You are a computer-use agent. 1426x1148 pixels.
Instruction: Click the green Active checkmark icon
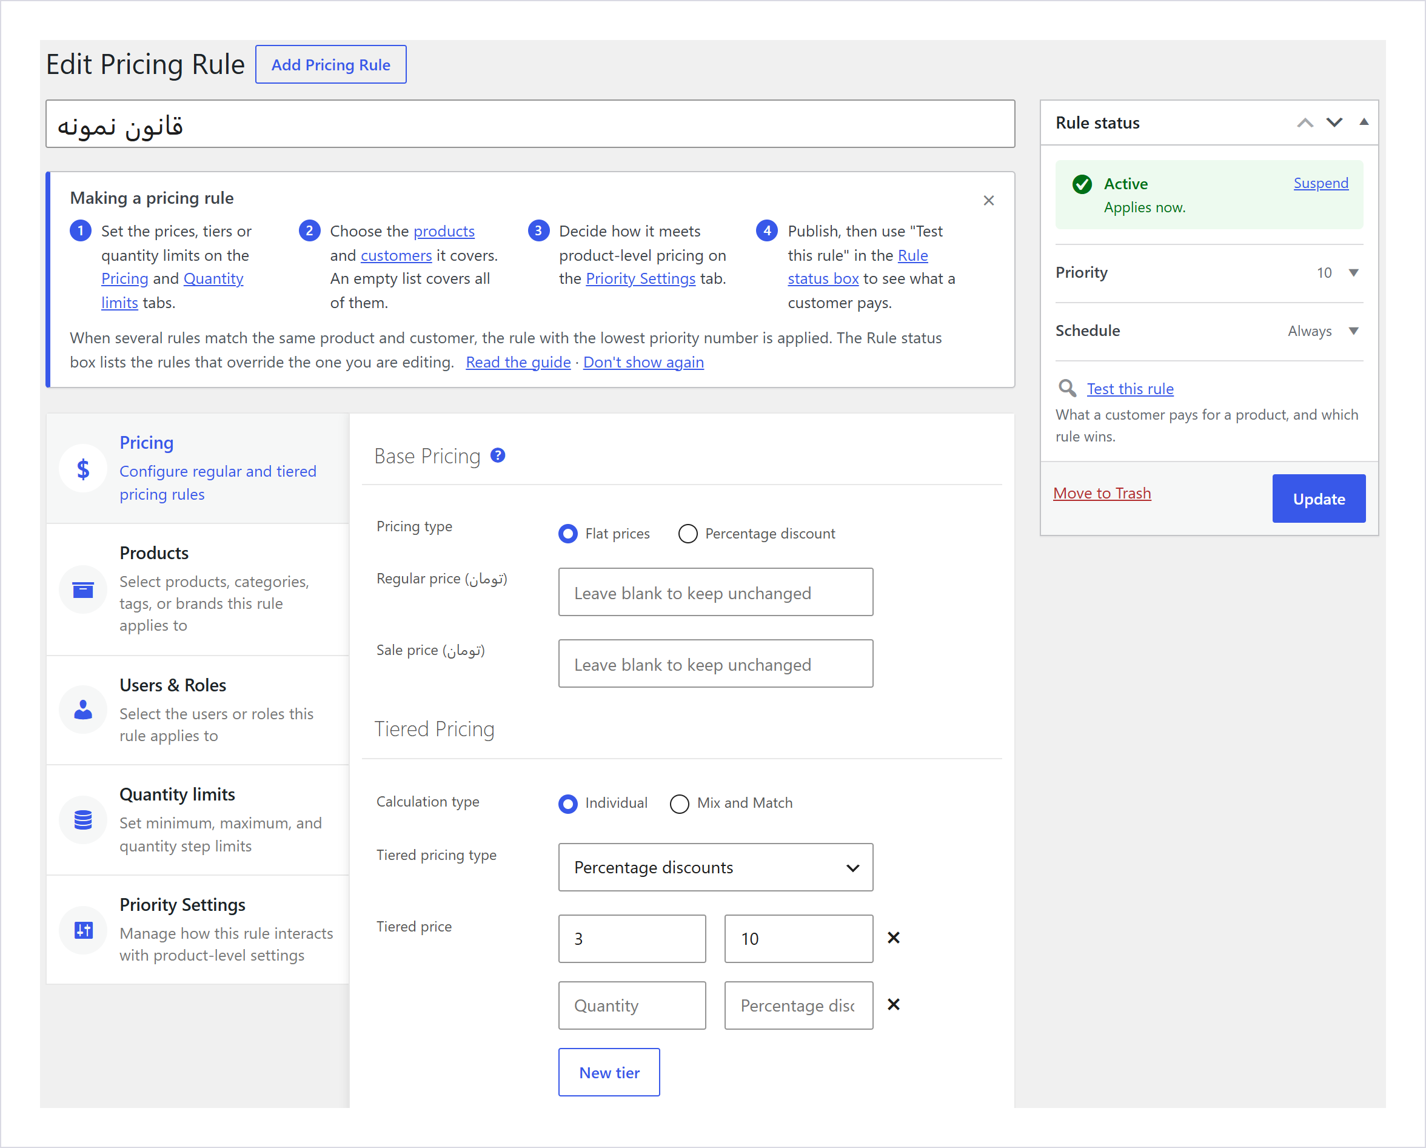(x=1082, y=184)
